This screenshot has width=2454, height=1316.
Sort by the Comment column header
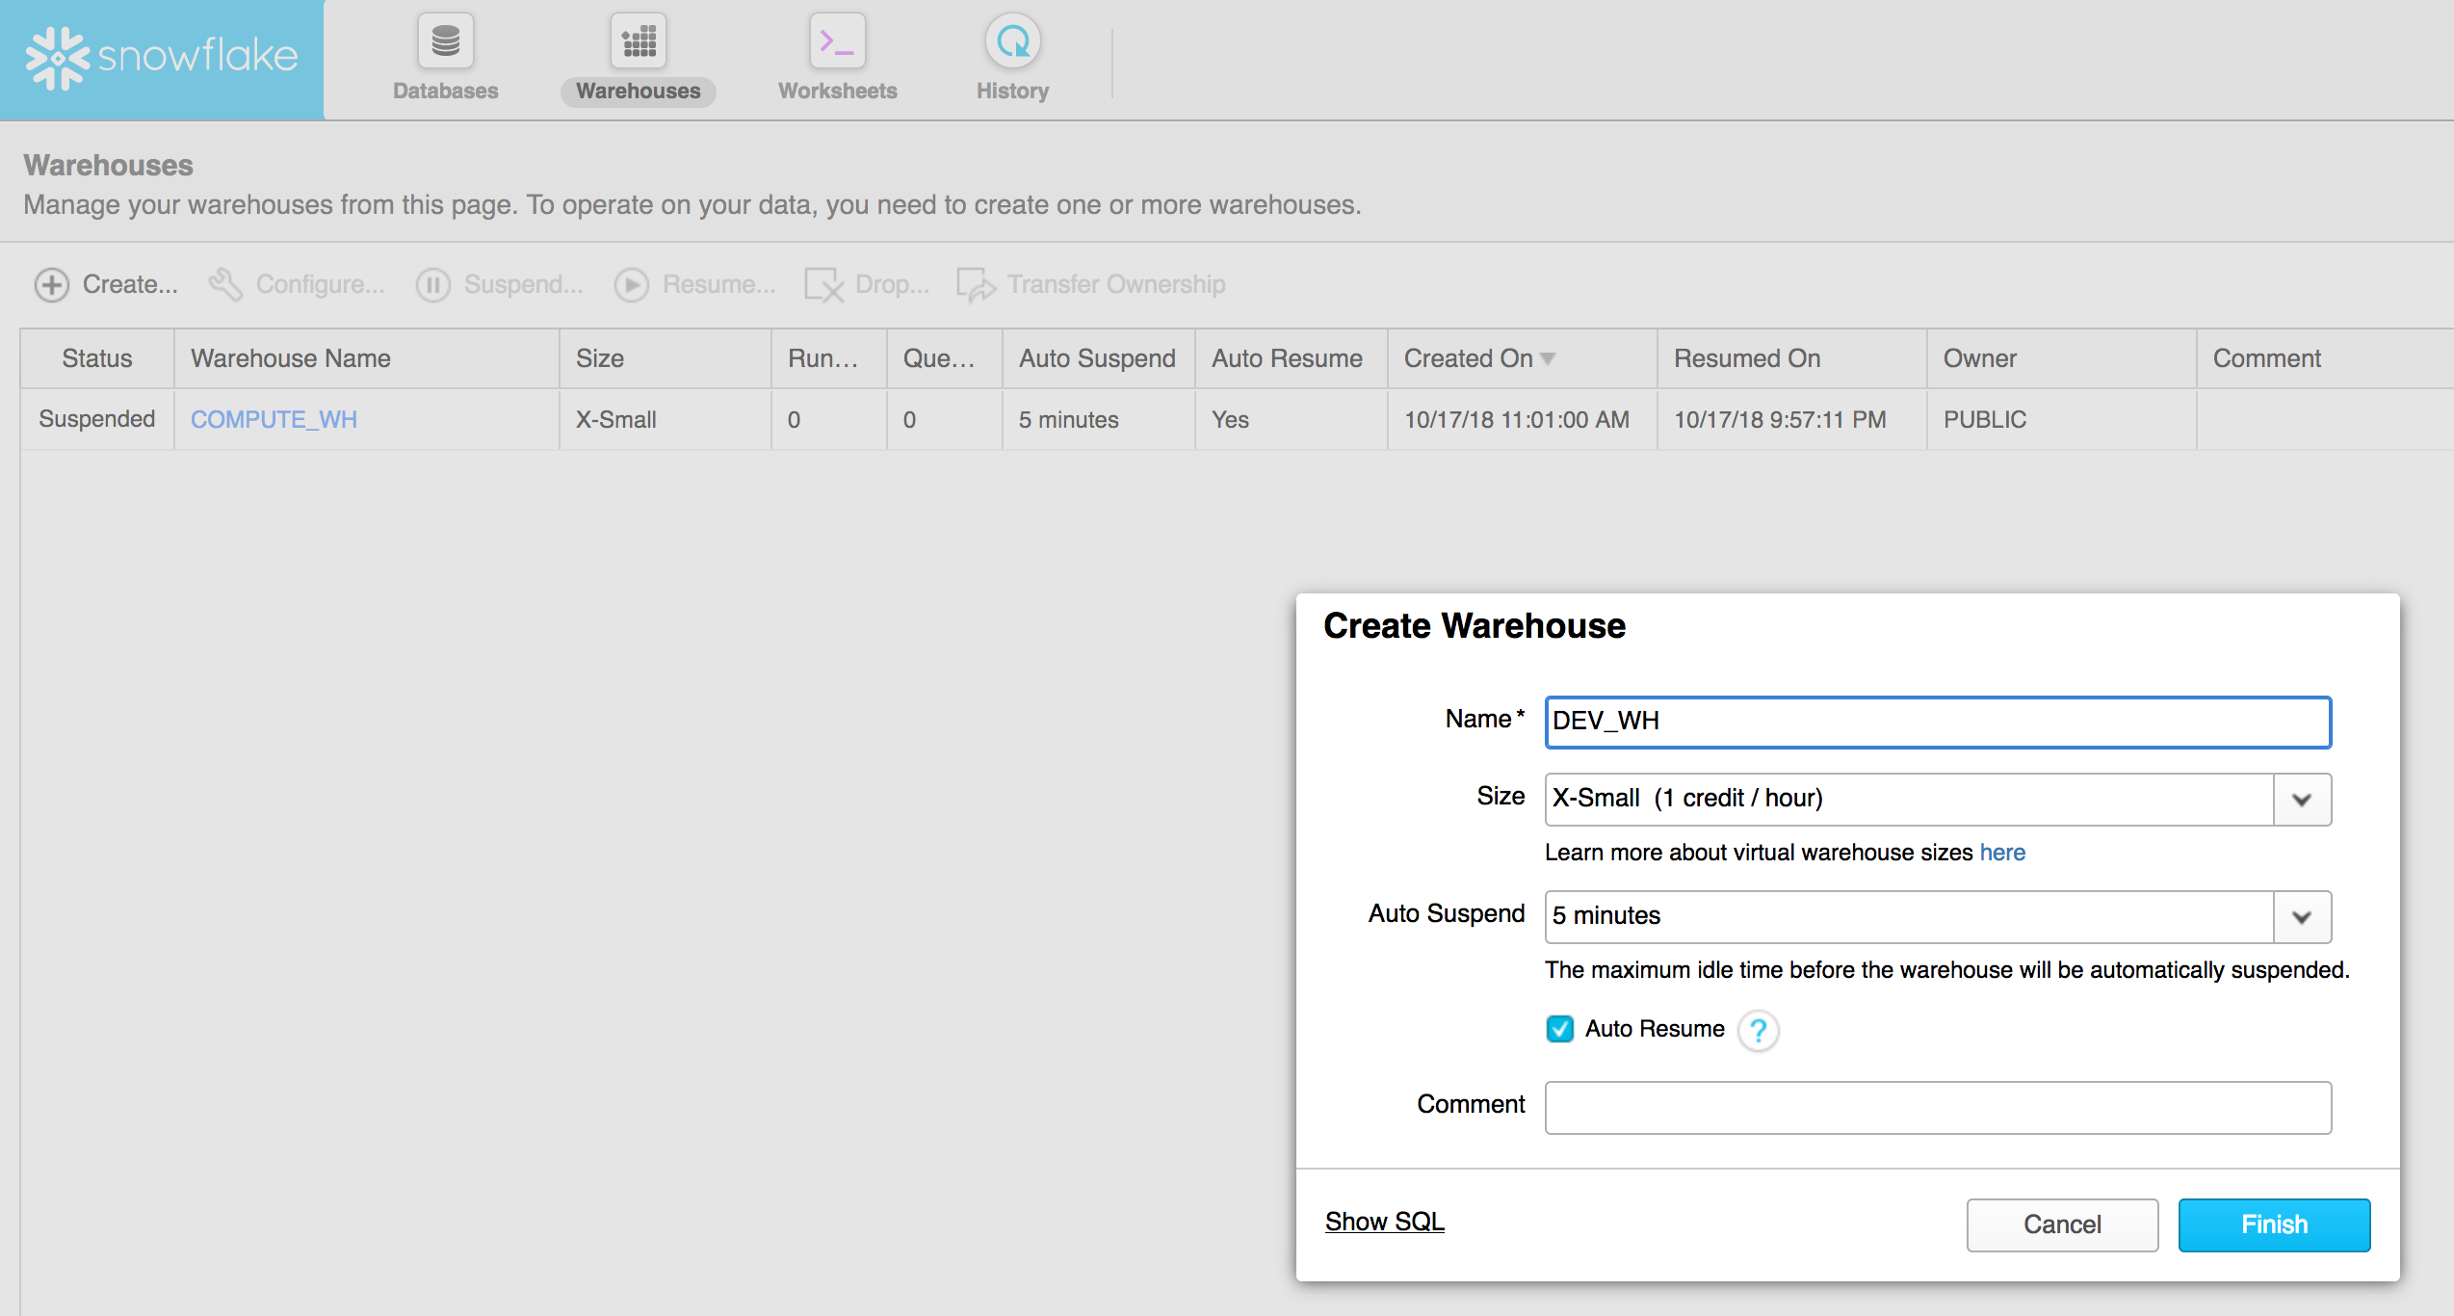[2325, 358]
